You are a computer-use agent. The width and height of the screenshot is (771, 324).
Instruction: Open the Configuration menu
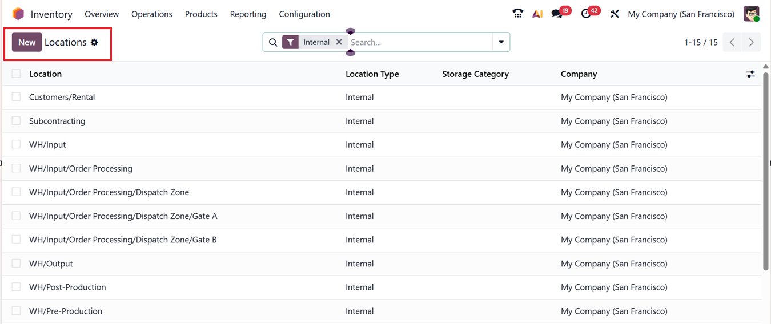click(304, 14)
